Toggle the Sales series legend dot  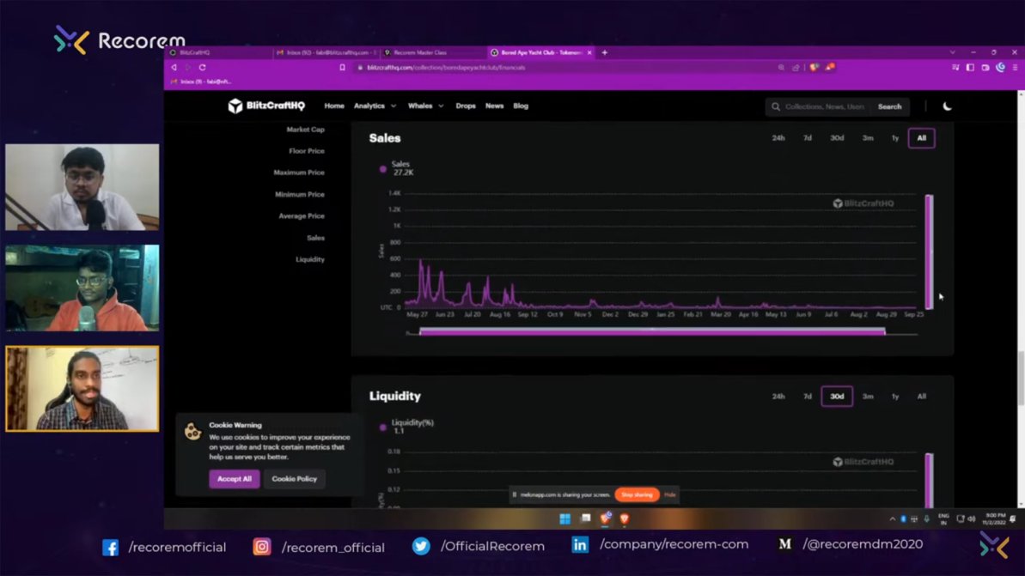pyautogui.click(x=383, y=169)
